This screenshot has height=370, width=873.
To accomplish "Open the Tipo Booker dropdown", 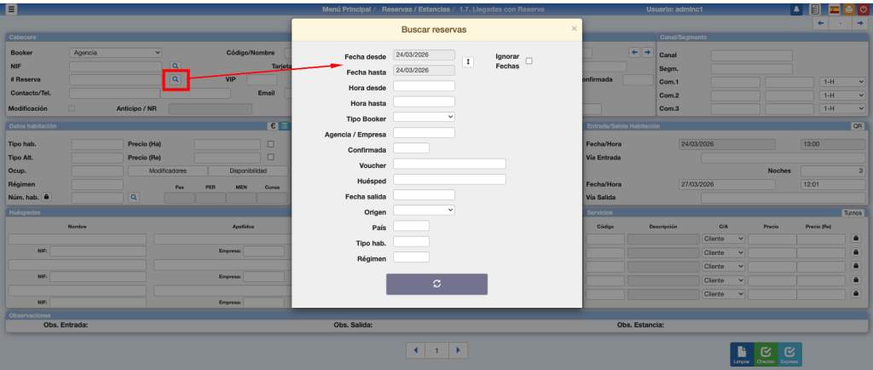I will (424, 117).
